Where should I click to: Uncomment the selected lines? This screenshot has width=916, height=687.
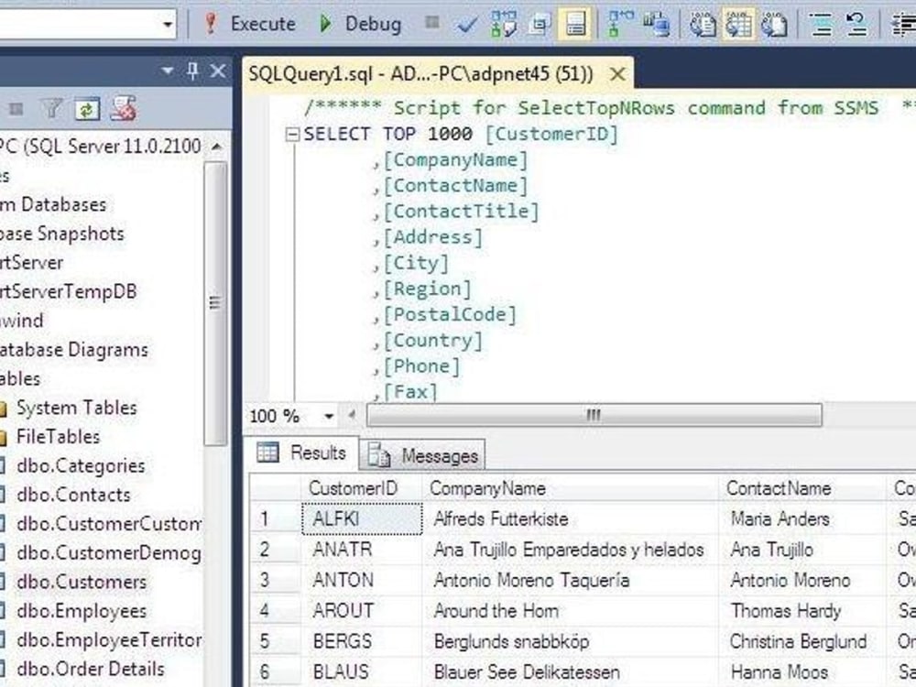pos(856,25)
